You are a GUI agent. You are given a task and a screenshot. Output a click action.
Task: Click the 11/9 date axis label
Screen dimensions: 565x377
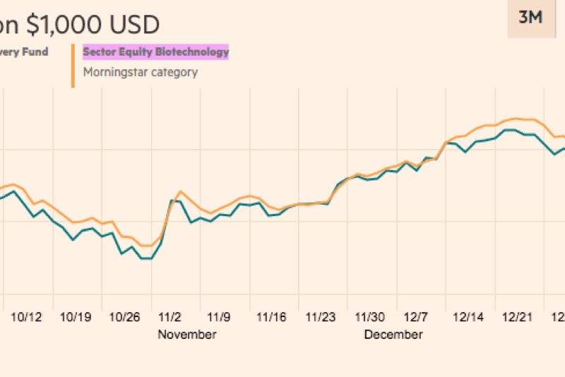point(218,317)
